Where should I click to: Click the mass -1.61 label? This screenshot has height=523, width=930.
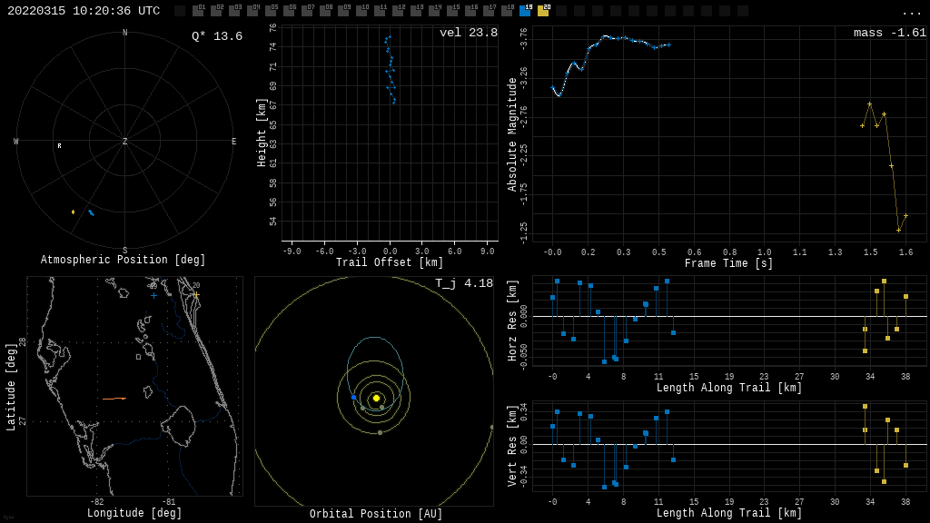(x=889, y=34)
